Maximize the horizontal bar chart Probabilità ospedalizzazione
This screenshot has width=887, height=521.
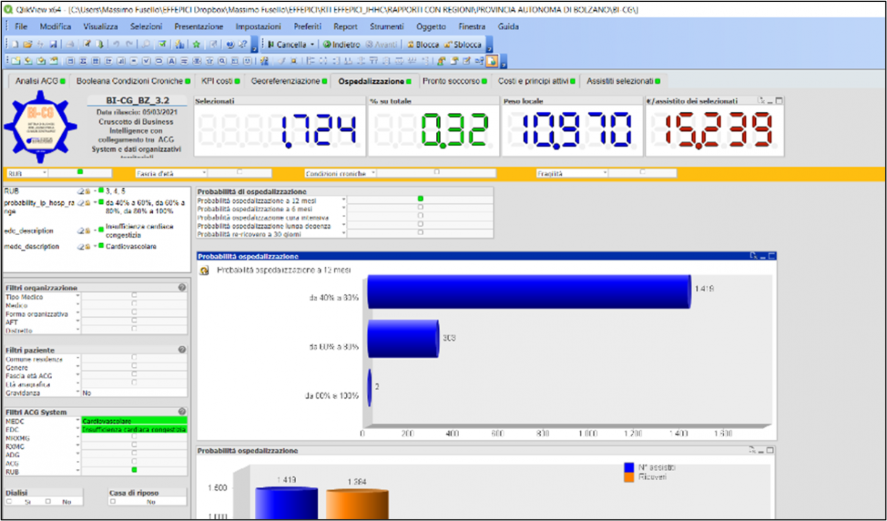(772, 256)
